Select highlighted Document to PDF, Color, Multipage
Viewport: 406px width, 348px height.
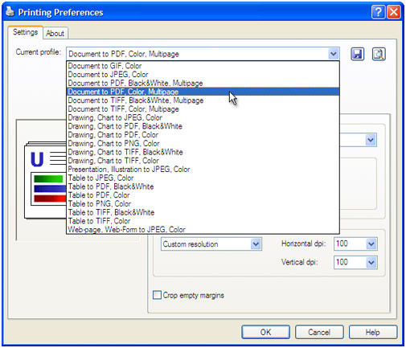[203, 92]
